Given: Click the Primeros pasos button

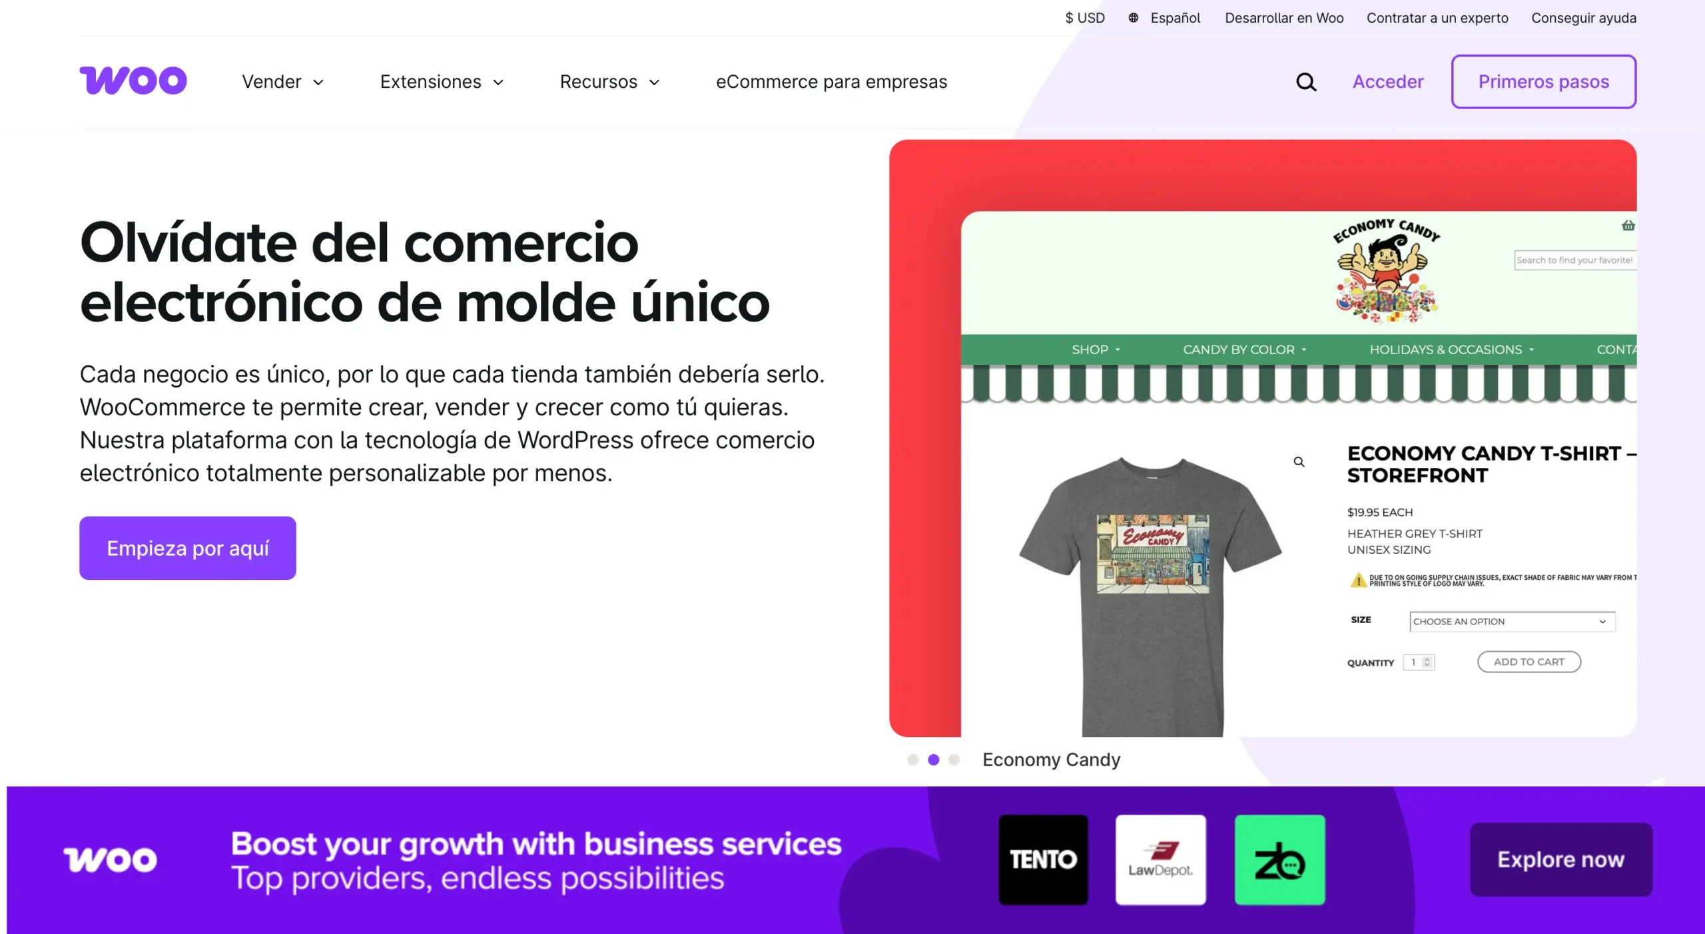Looking at the screenshot, I should (x=1544, y=82).
